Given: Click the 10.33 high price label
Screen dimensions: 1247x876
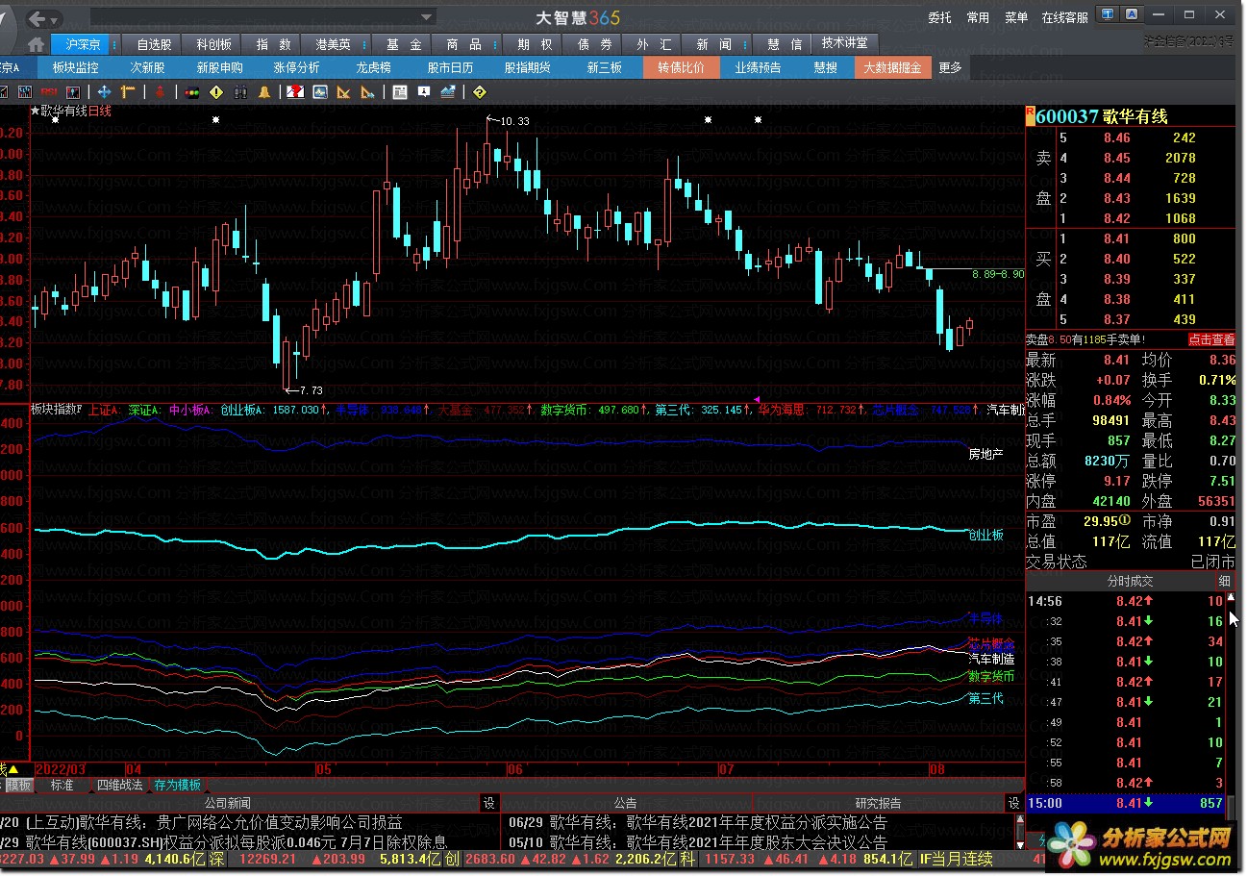Looking at the screenshot, I should click(x=514, y=120).
